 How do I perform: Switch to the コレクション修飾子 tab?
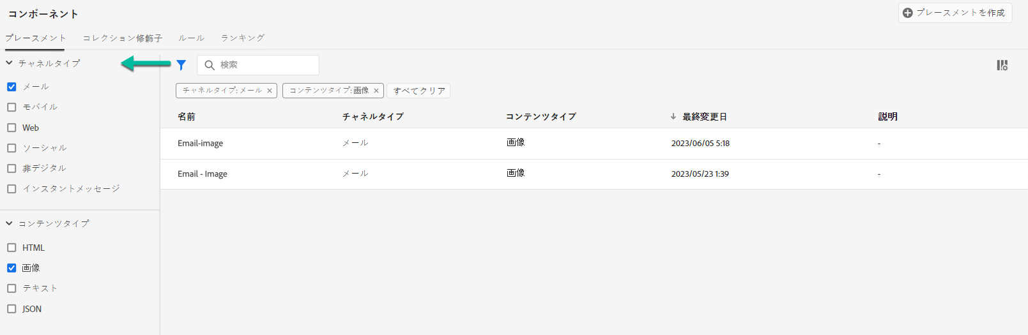point(122,38)
